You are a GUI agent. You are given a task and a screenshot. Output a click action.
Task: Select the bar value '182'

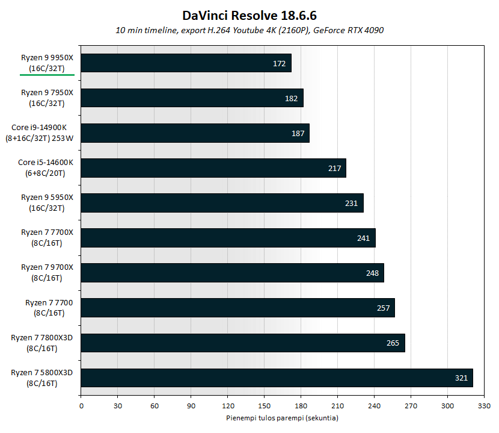pos(291,99)
